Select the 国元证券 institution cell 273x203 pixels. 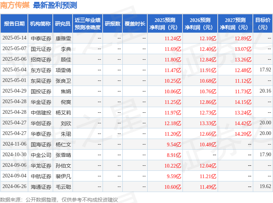(41, 49)
